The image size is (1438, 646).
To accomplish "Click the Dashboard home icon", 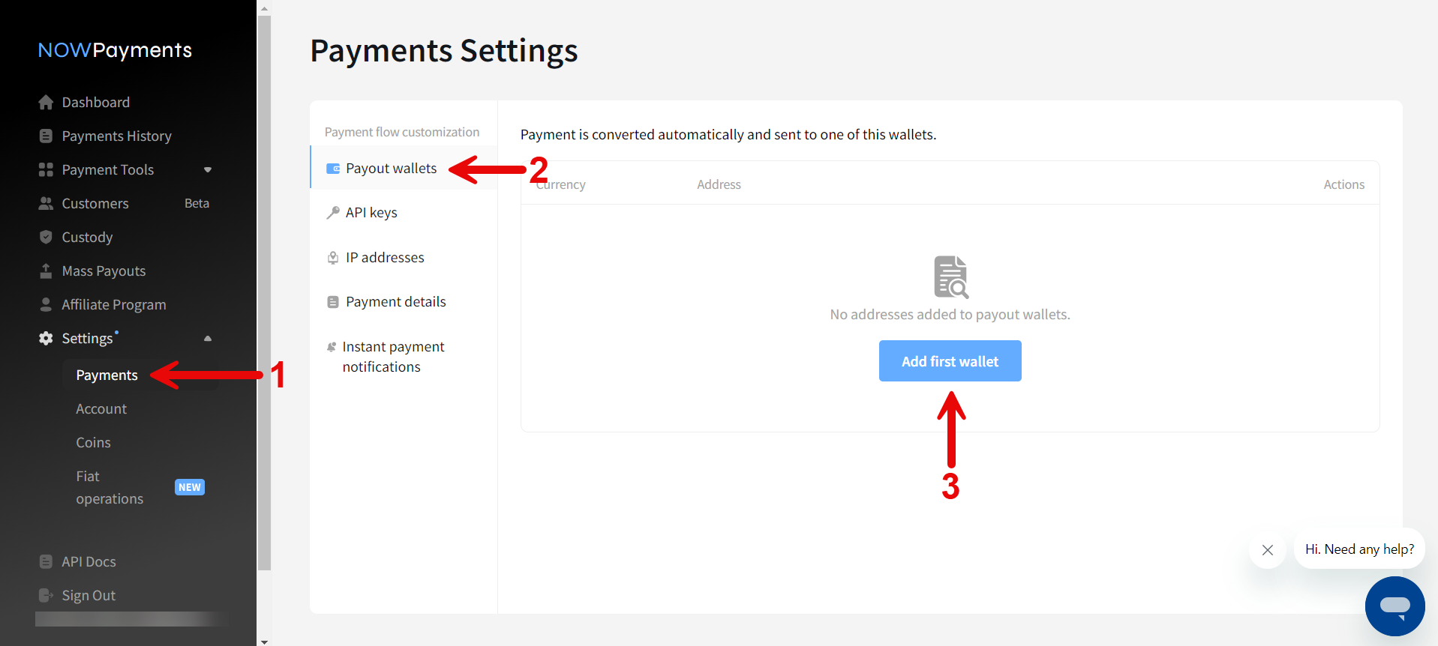I will click(46, 102).
